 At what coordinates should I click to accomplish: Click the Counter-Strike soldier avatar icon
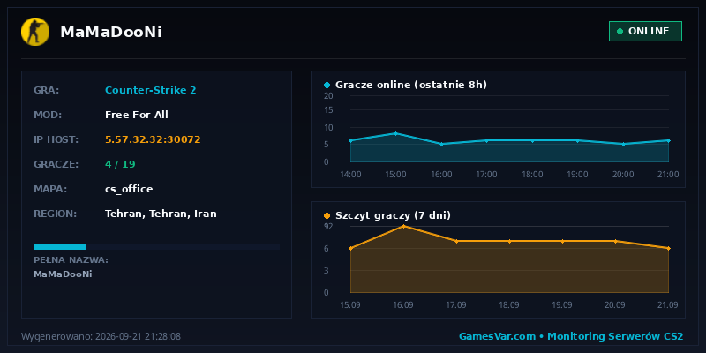[35, 32]
